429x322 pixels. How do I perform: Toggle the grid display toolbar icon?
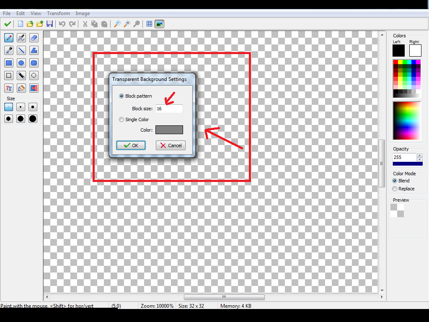click(x=150, y=24)
